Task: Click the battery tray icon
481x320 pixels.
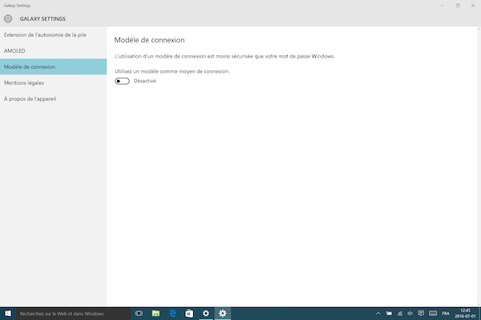Action: click(389, 314)
